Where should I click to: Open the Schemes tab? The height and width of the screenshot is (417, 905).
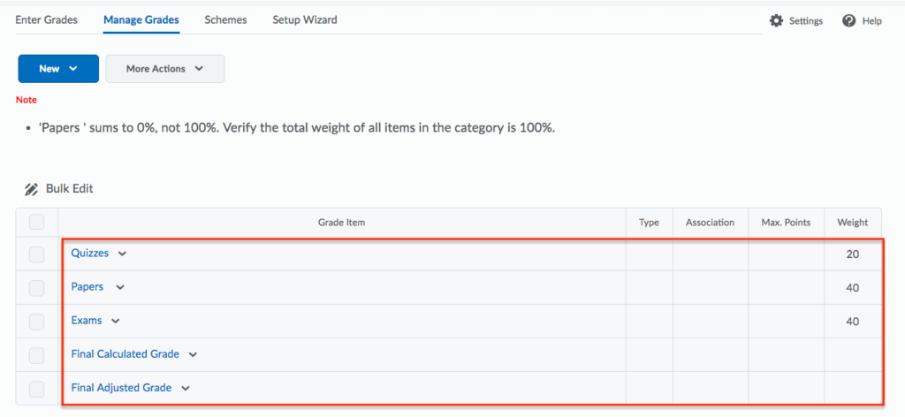(x=225, y=19)
